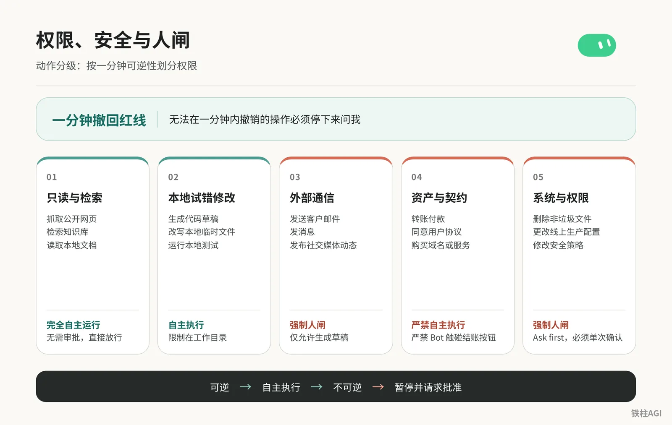672x425 pixels.
Task: Select the line 运行本地测试
Action: 194,245
